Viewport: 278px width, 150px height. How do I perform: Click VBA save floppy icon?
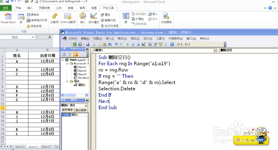coord(88,45)
